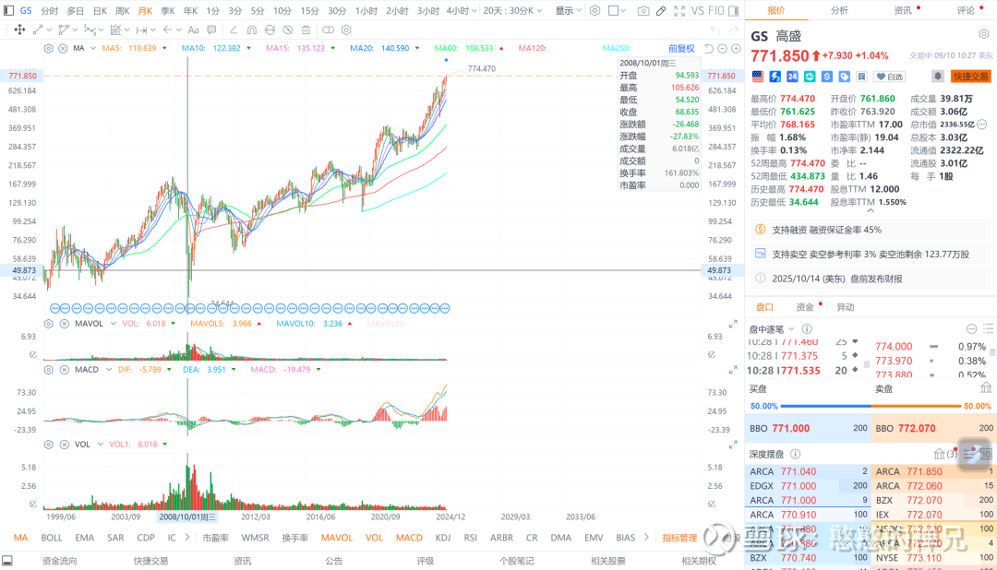Remove the MA indicator with x icon
The image size is (997, 570).
tap(63, 48)
